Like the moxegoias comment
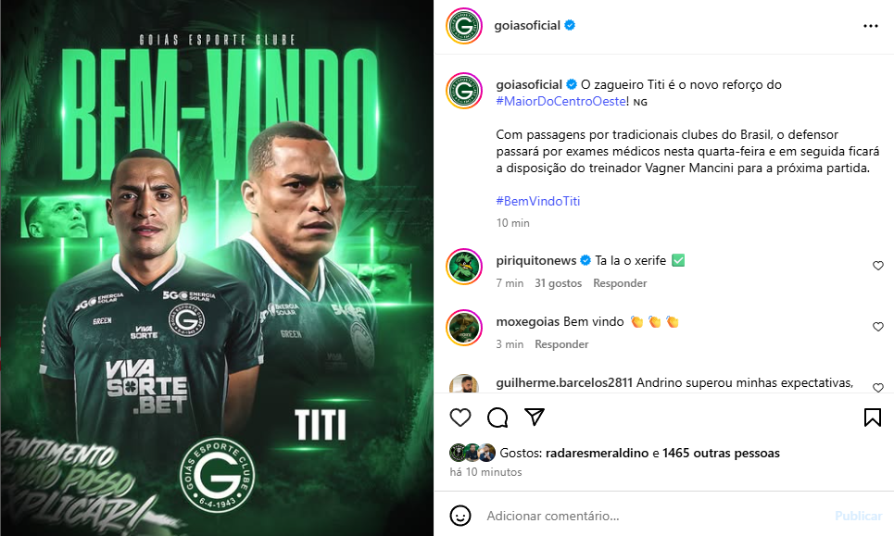 pyautogui.click(x=878, y=327)
